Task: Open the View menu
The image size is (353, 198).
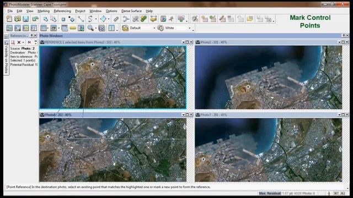Action: coord(30,11)
